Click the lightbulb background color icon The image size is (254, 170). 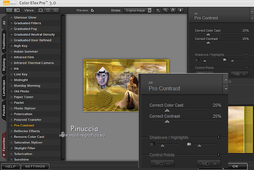point(180,10)
